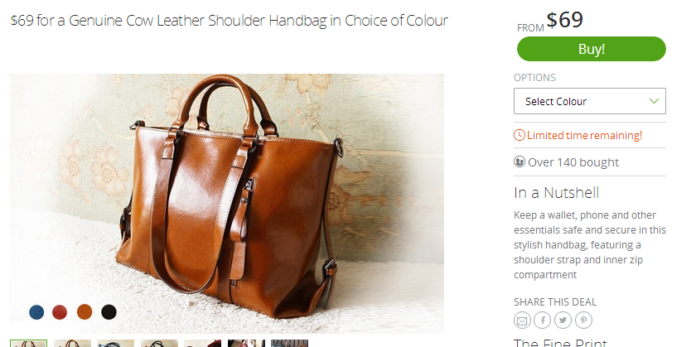The image size is (696, 347).
Task: Share this deal on Facebook
Action: click(x=543, y=320)
